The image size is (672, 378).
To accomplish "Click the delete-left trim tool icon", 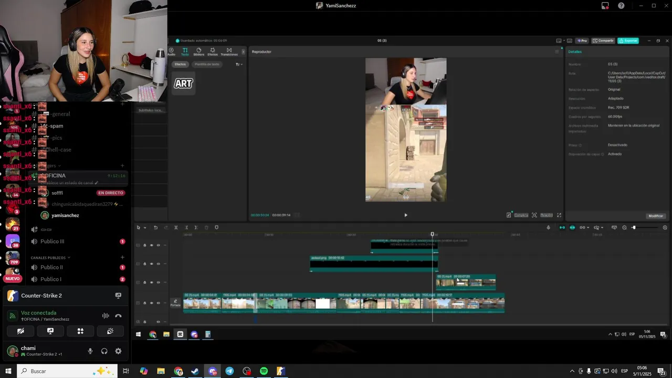I will click(x=186, y=227).
